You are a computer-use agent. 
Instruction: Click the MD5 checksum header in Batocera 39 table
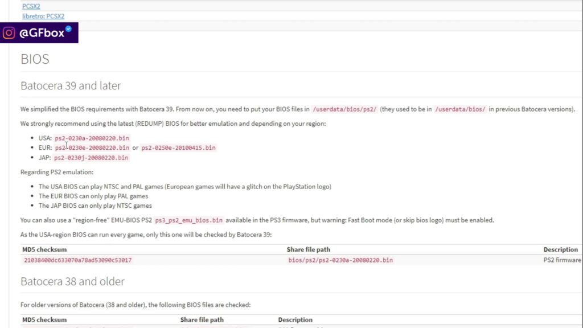pos(44,249)
